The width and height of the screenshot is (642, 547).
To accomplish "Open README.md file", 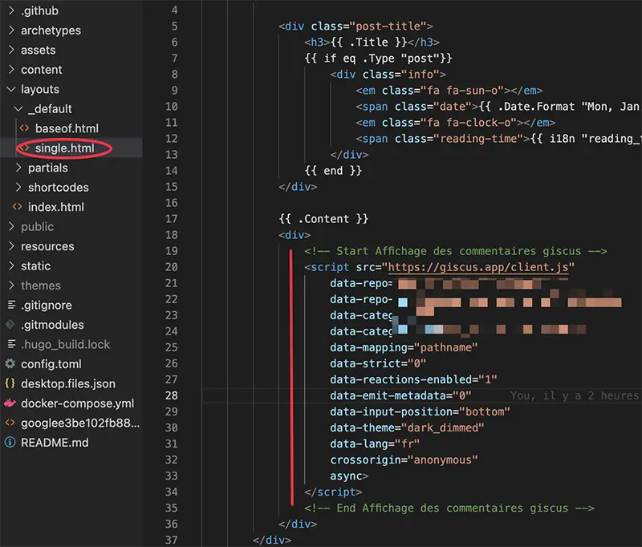I will point(55,443).
